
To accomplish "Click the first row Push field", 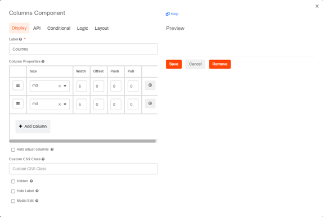I will point(116,86).
